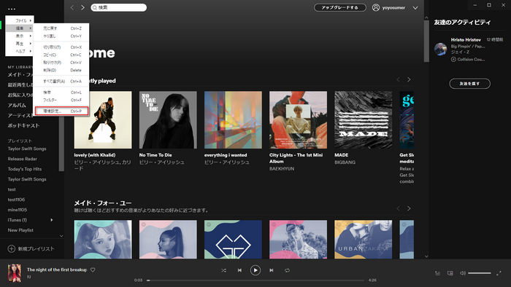
Task: Open the now-playing album art thumbnail
Action: 15,272
